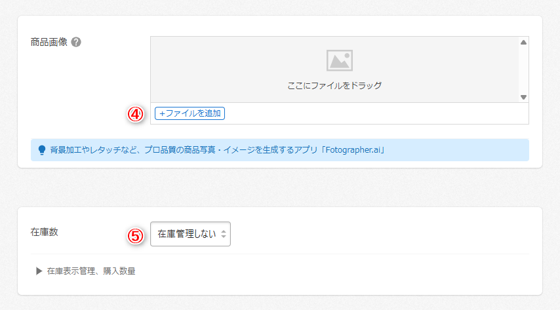Viewport: 560px width, 310px height.
Task: Click the lightbulb tip icon in blue banner
Action: coord(41,150)
